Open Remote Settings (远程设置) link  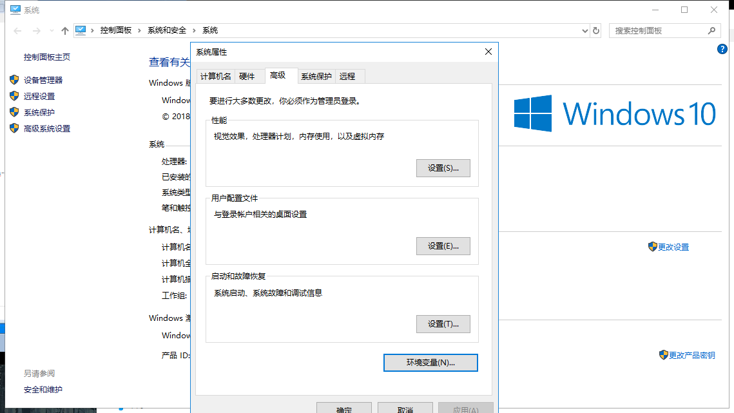39,96
